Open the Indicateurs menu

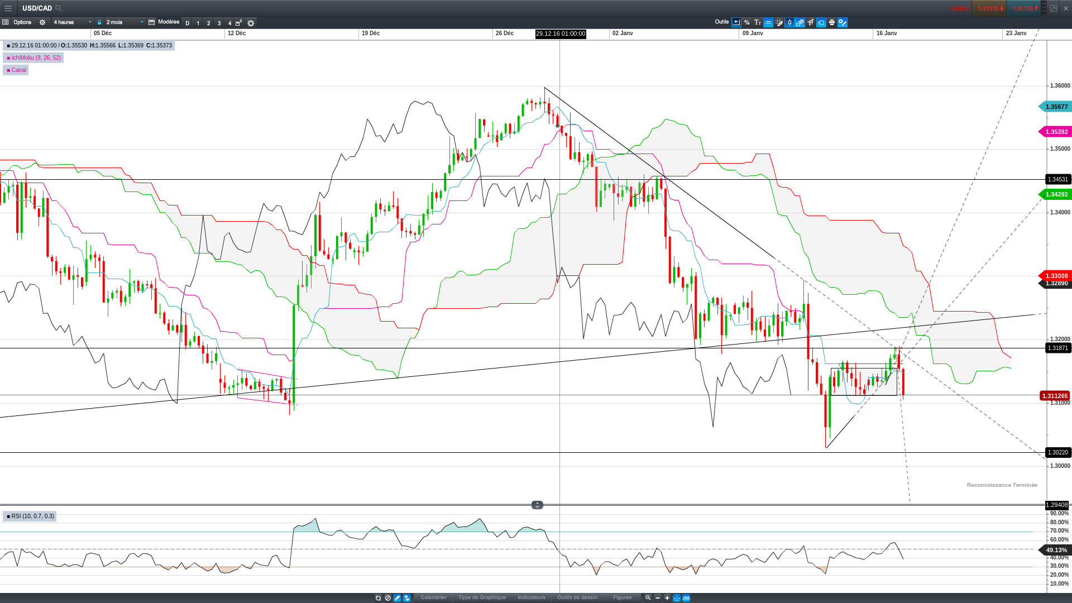pos(532,598)
